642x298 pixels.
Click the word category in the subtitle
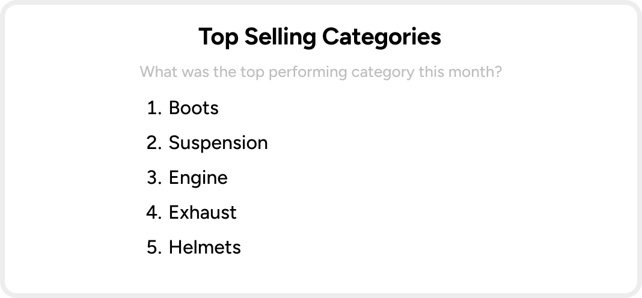(383, 72)
